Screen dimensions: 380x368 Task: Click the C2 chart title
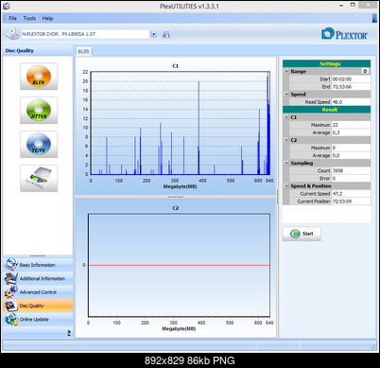(176, 208)
